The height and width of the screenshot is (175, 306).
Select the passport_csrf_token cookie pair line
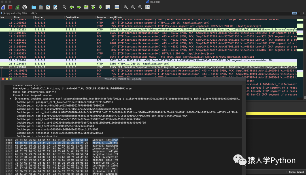coord(65,102)
